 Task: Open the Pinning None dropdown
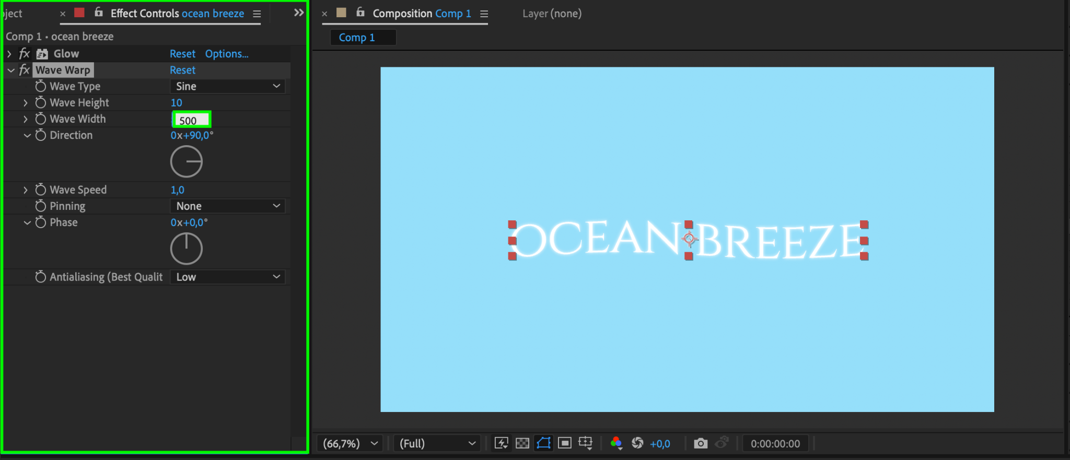[x=228, y=206]
